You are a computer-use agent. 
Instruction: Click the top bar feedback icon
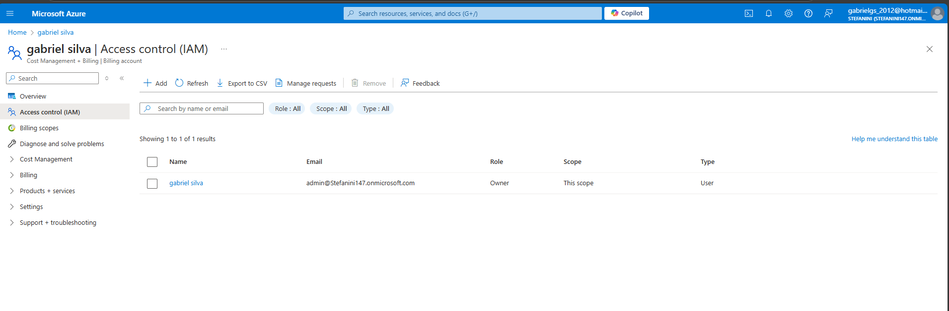(828, 13)
